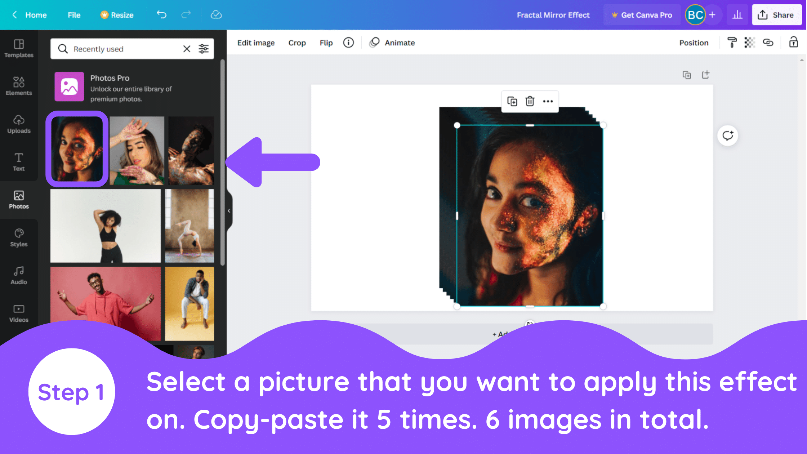This screenshot has width=807, height=454.
Task: Open the Uploads panel
Action: pyautogui.click(x=19, y=124)
